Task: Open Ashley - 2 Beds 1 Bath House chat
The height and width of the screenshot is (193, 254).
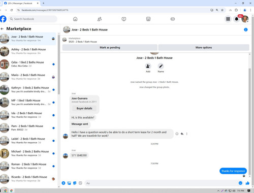Action: point(28,51)
